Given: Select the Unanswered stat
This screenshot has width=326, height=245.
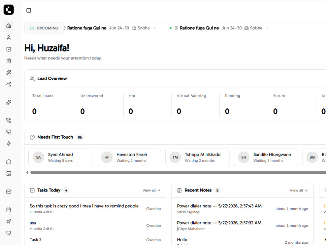Looking at the screenshot, I should click(99, 105).
